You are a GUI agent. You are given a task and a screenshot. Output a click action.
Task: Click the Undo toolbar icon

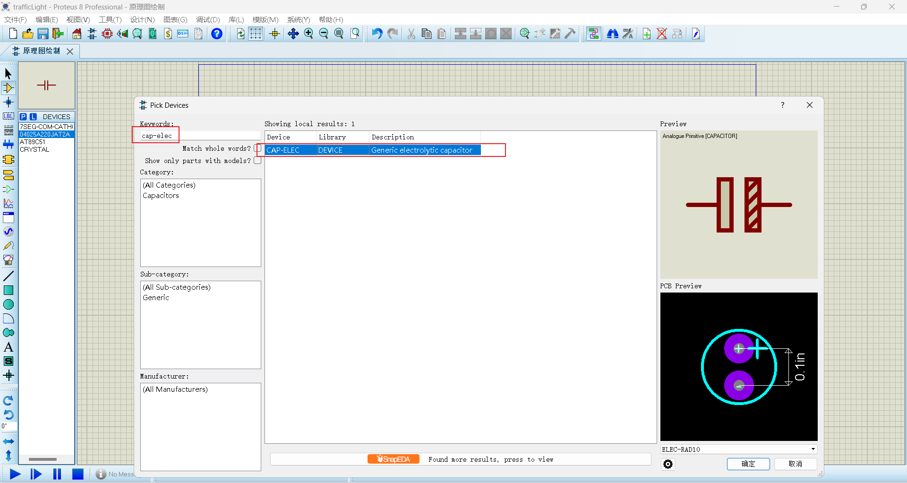376,34
